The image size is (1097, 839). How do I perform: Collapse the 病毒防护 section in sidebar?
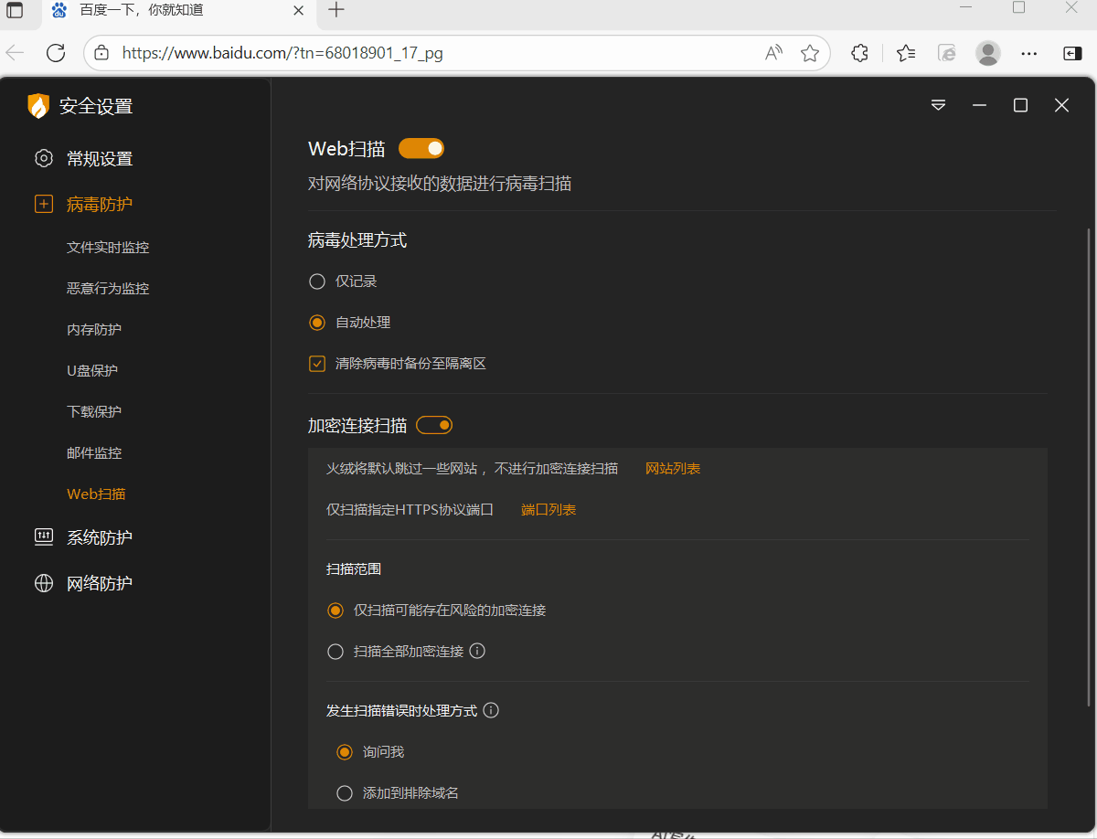[x=99, y=205]
